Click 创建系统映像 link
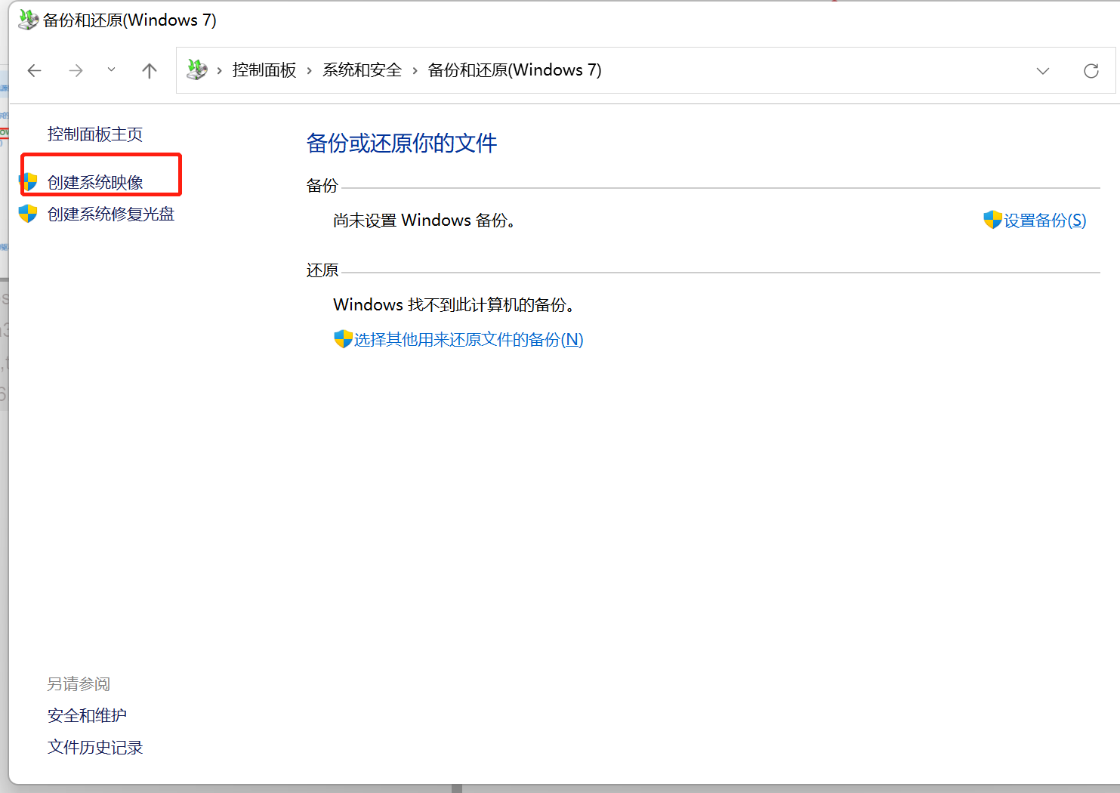This screenshot has width=1120, height=793. 95,183
